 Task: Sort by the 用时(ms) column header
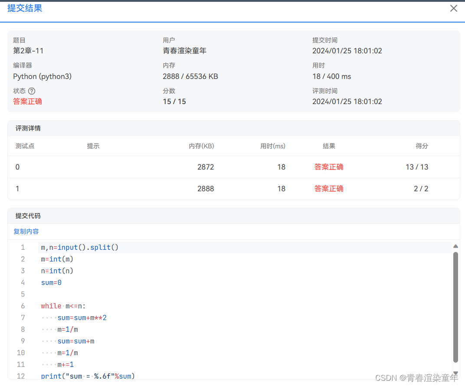(272, 146)
